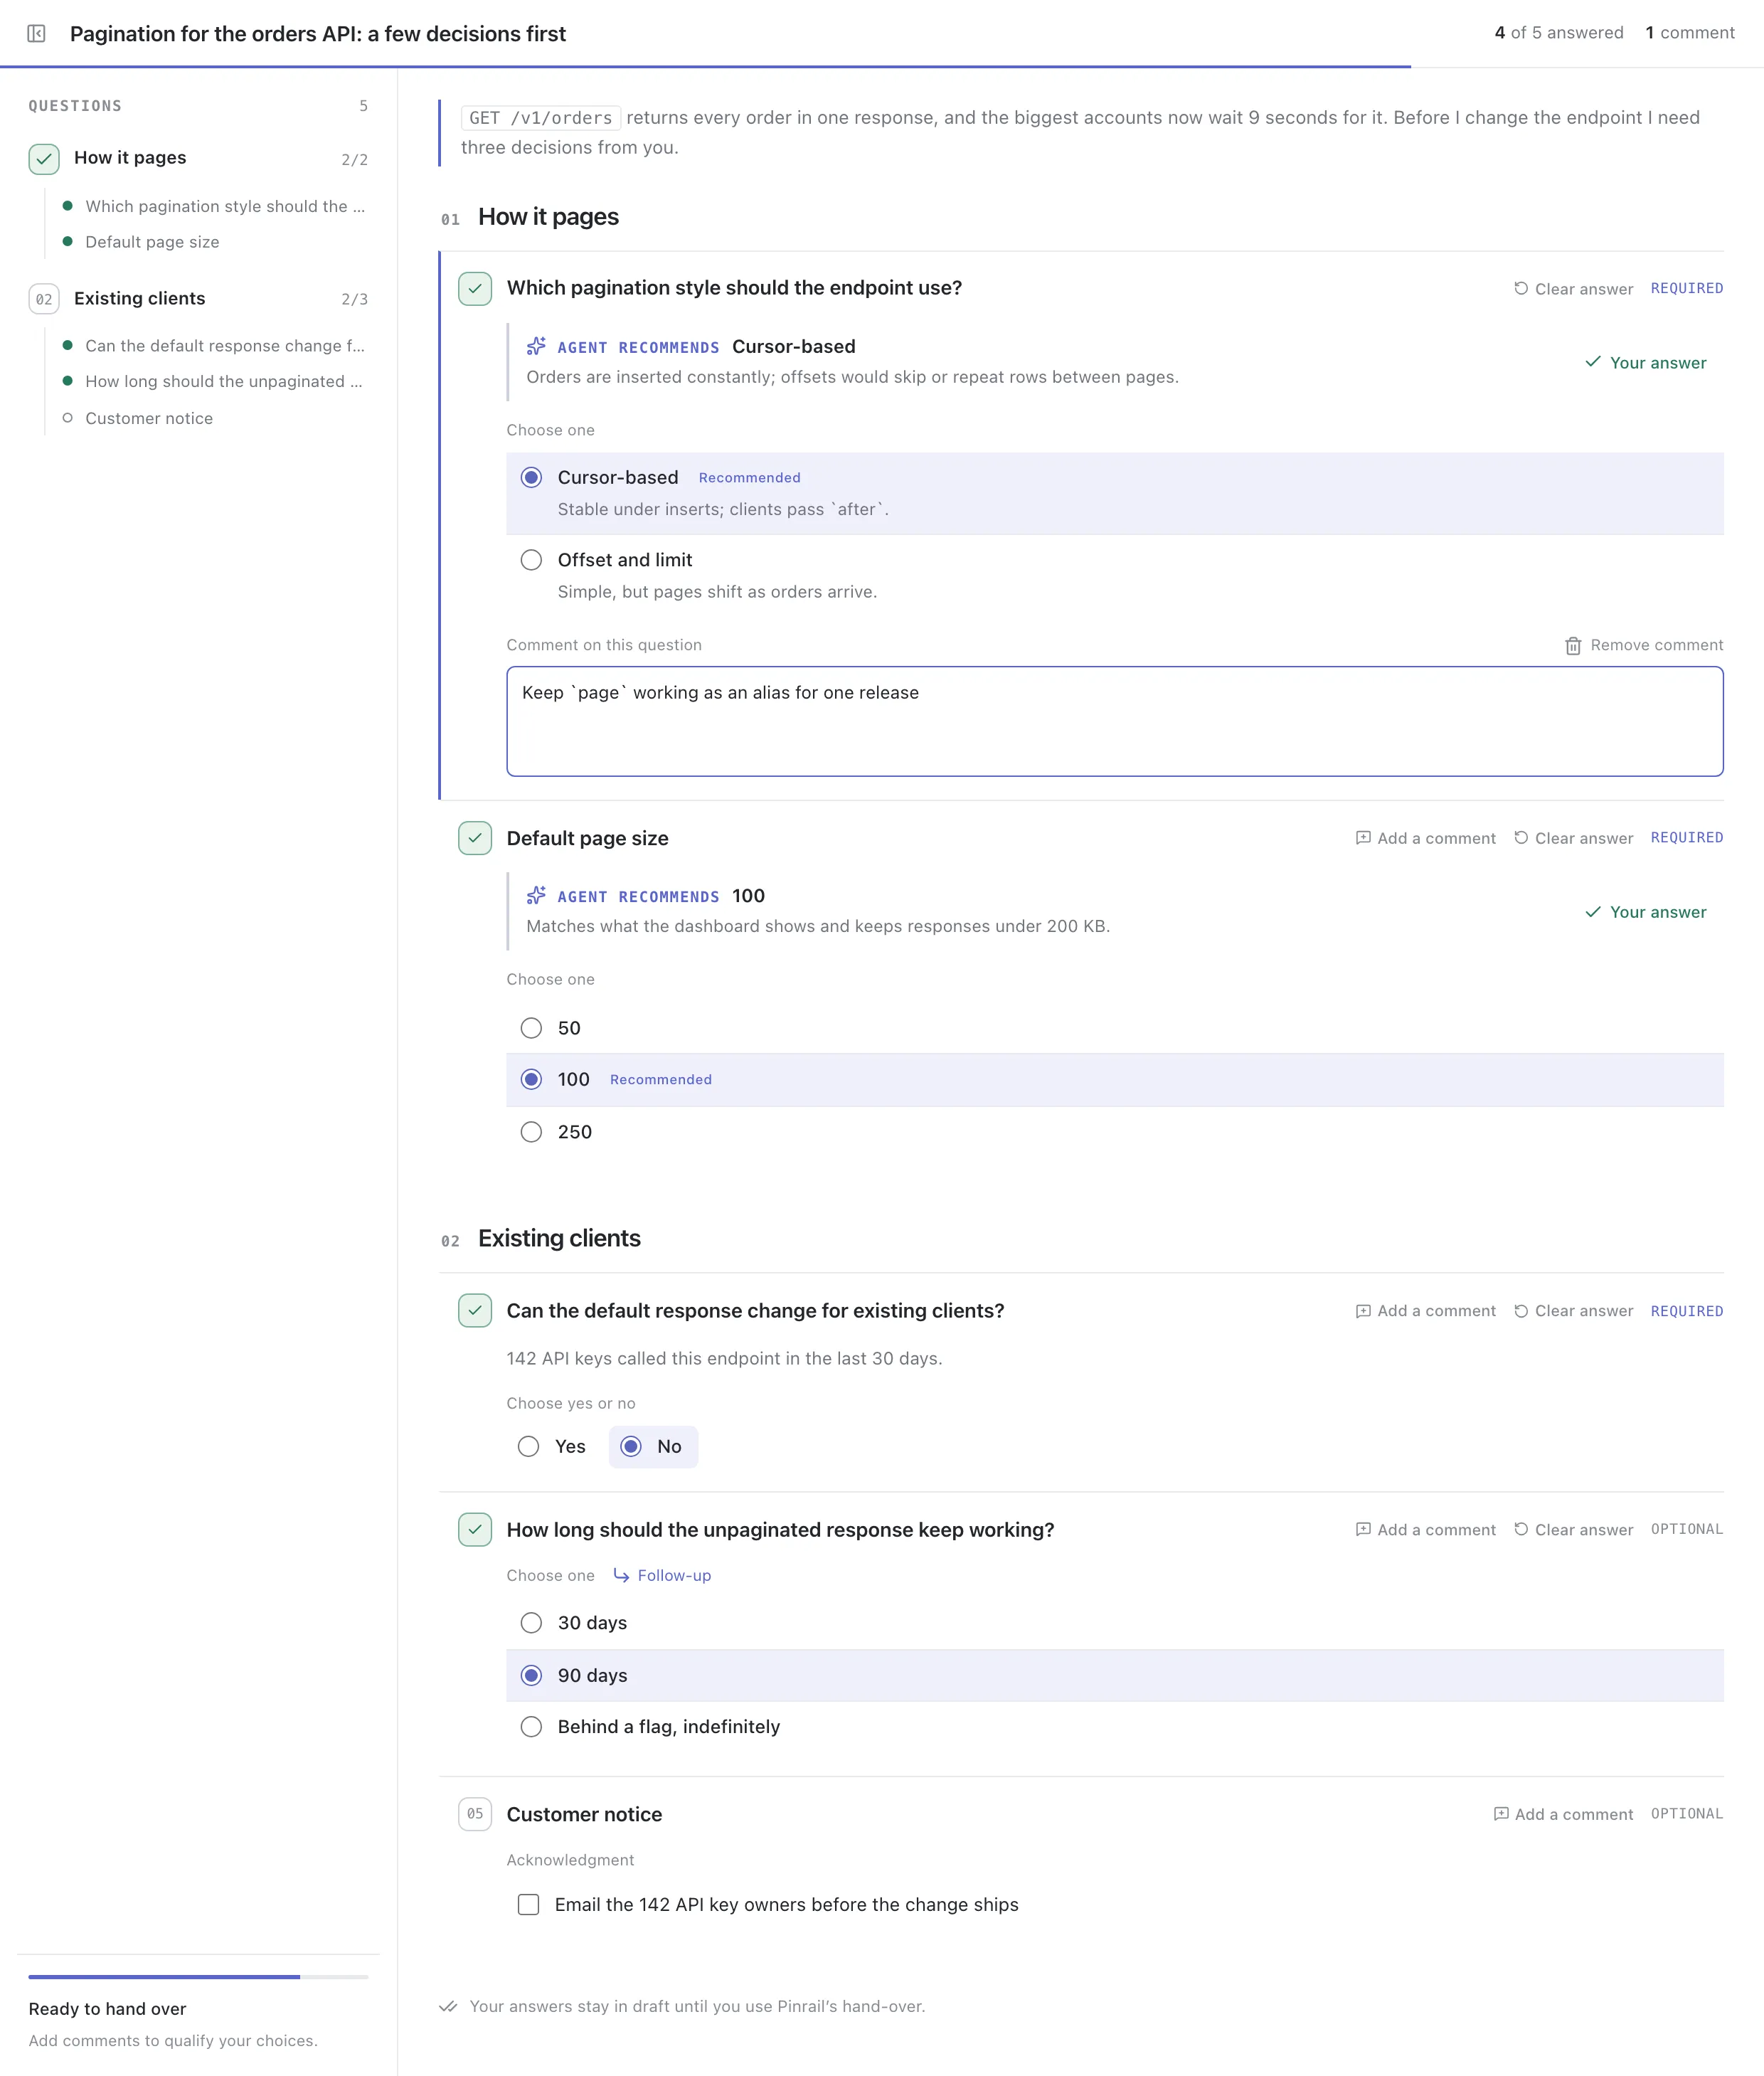Click the trash icon for Remove comment
The width and height of the screenshot is (1764, 2076).
[x=1573, y=646]
